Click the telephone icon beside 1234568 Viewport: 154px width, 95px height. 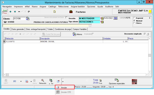tap(5, 22)
